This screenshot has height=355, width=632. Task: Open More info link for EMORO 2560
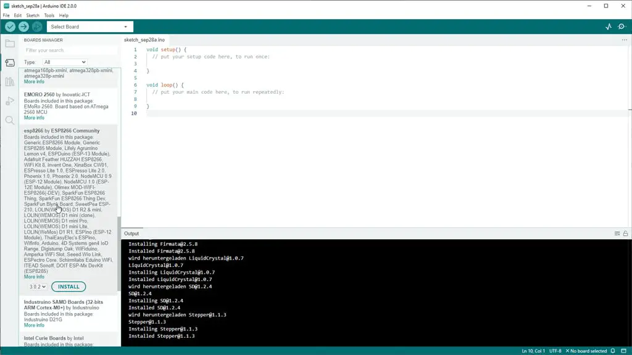[34, 118]
